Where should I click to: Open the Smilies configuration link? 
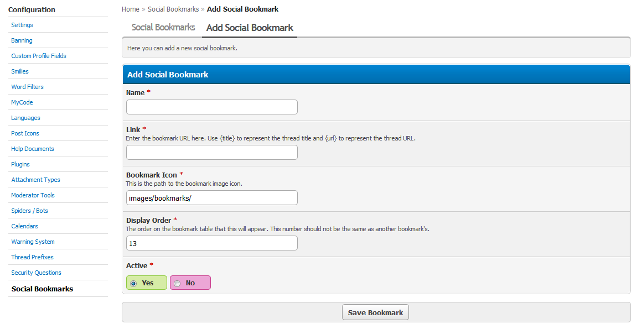click(20, 72)
